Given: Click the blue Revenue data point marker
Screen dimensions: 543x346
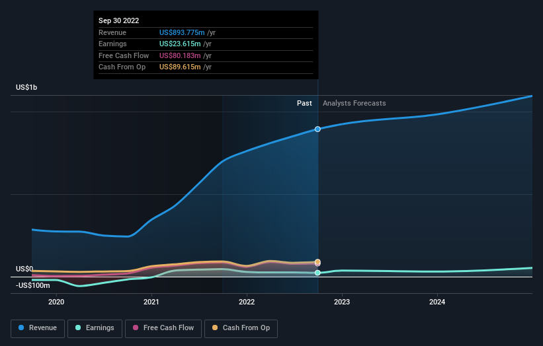Looking at the screenshot, I should 317,129.
